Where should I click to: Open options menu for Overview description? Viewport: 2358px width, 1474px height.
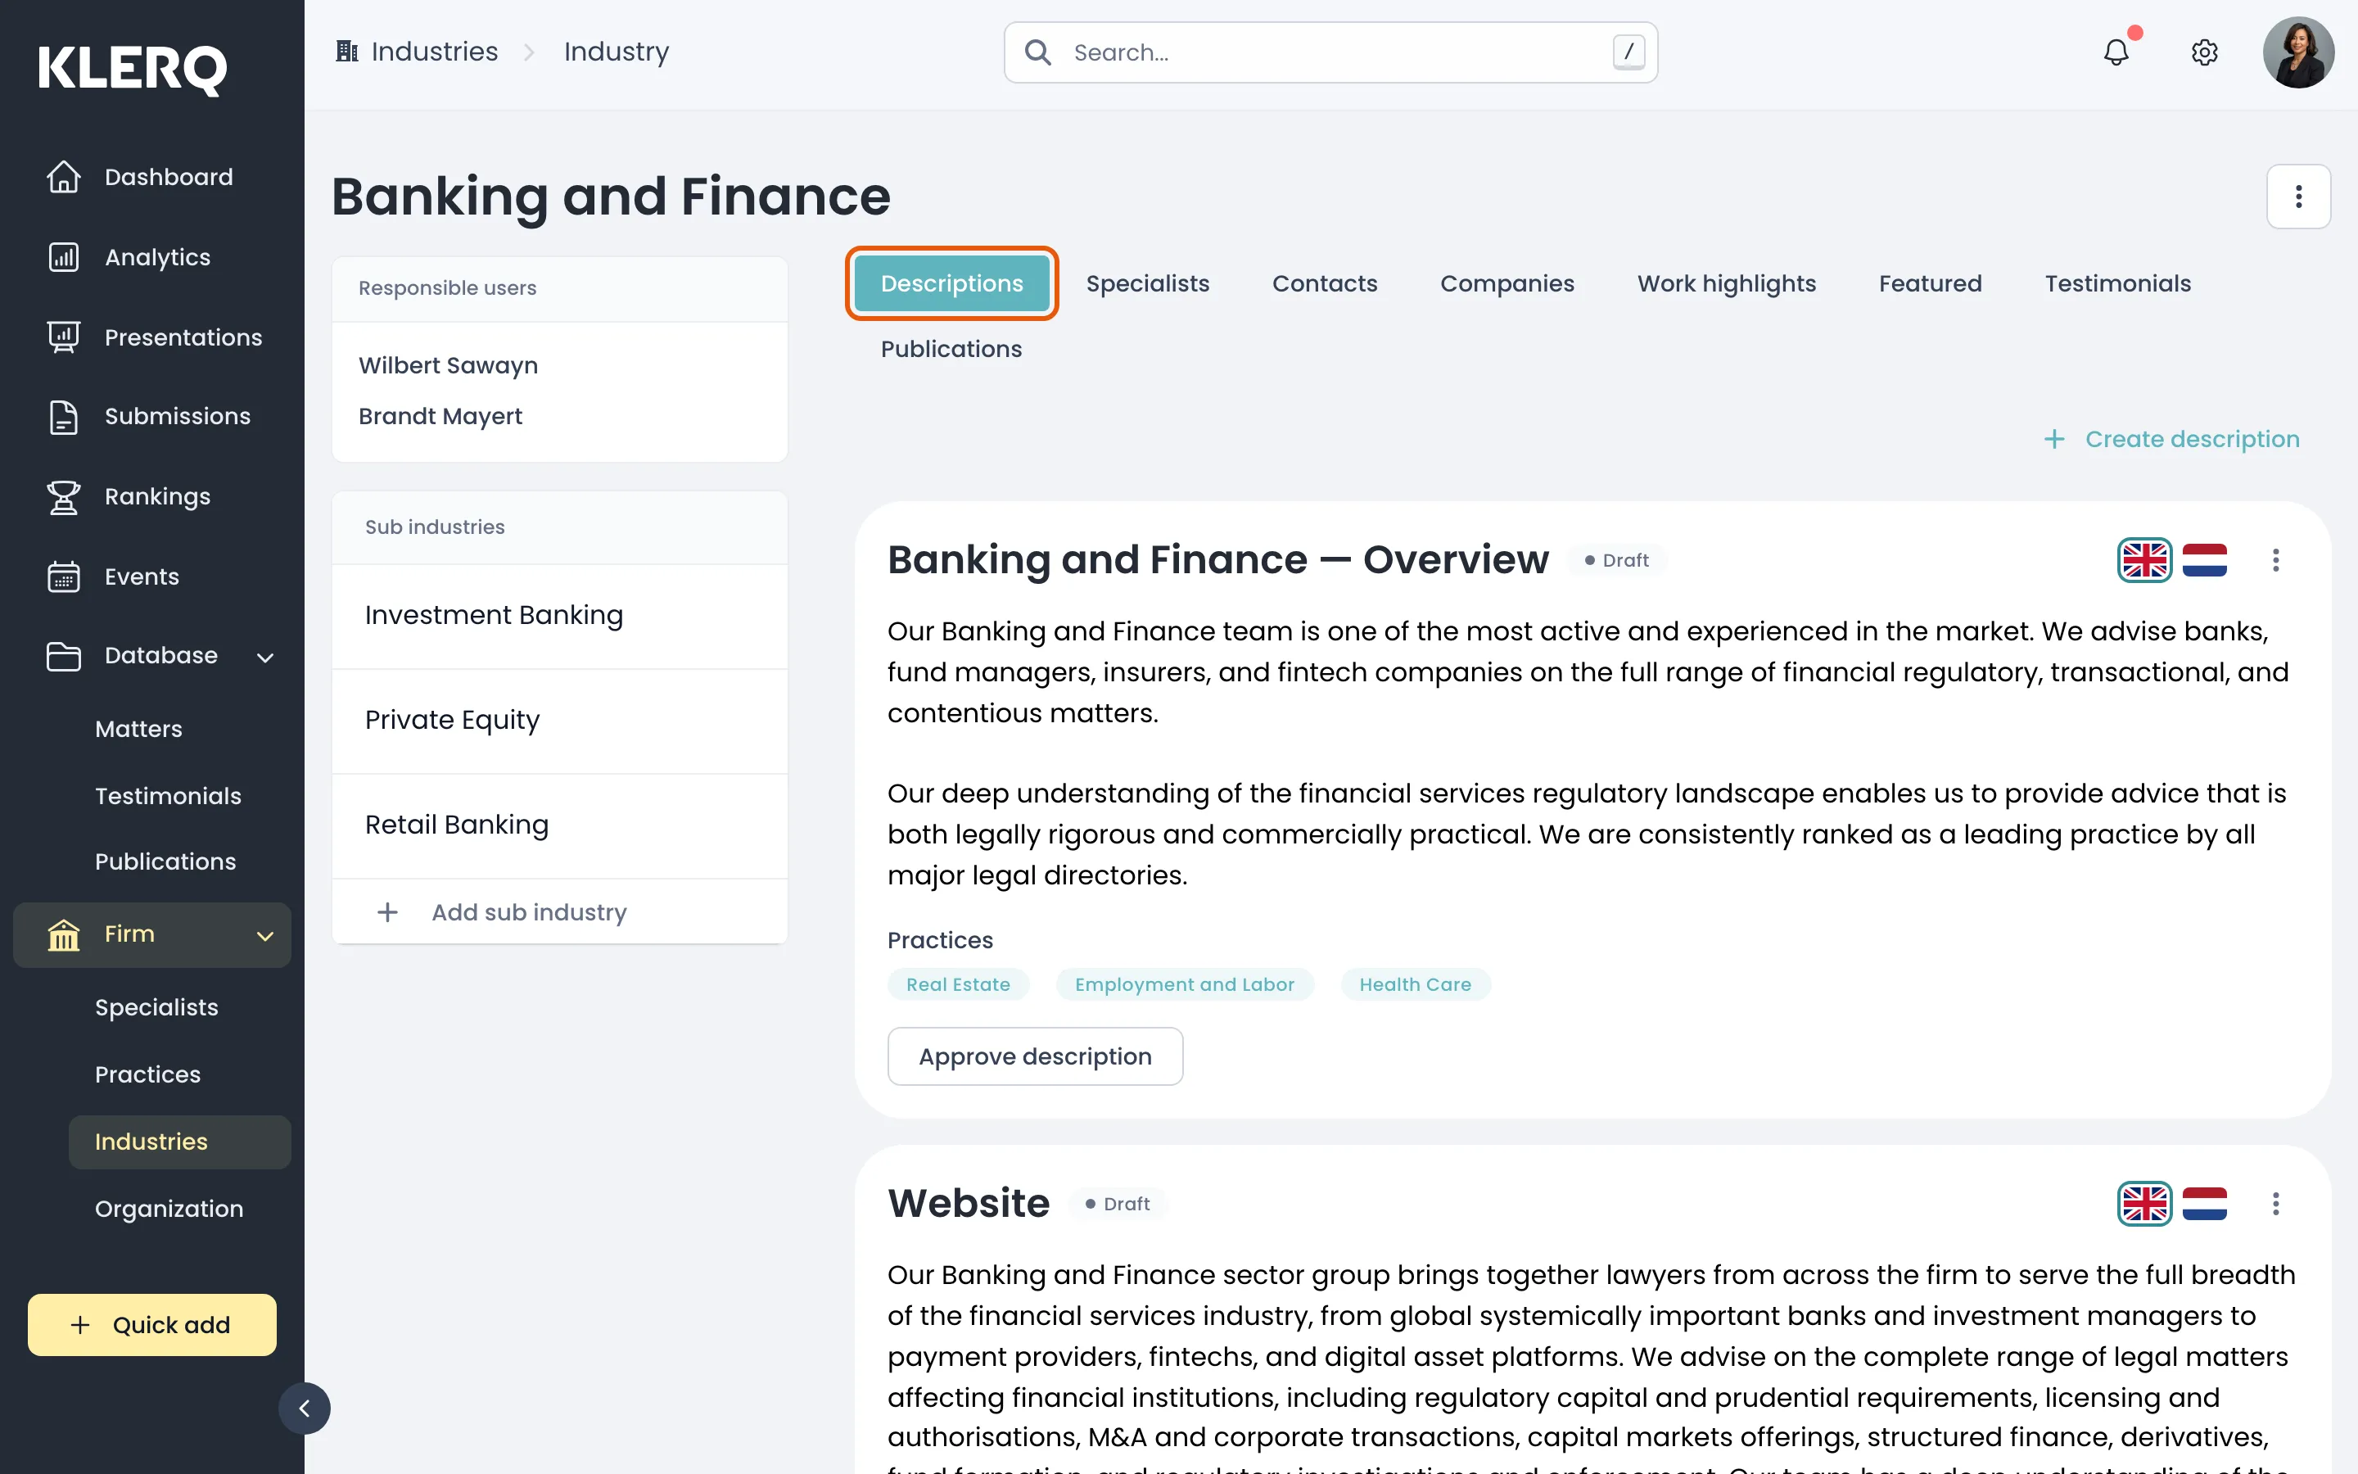[2275, 559]
